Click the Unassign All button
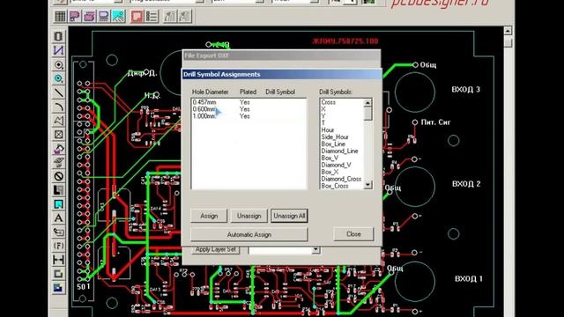The image size is (564, 317). [289, 216]
